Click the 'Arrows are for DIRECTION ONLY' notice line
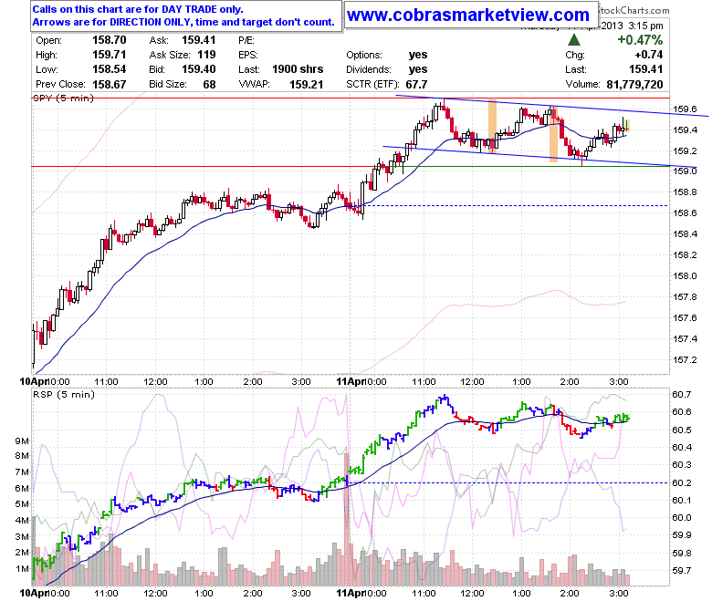 (x=183, y=22)
